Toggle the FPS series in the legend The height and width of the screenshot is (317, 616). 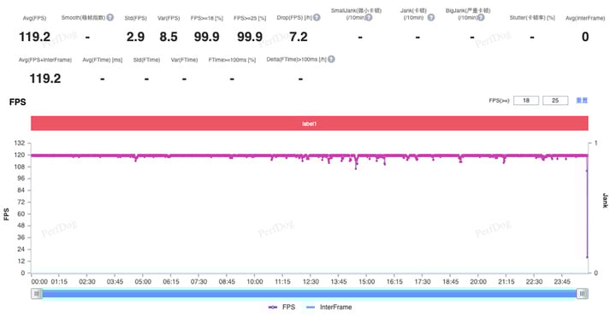point(281,308)
